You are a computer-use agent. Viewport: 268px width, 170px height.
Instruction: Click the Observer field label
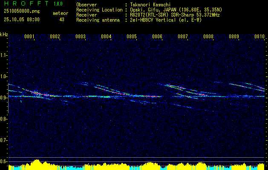pyautogui.click(x=86, y=5)
